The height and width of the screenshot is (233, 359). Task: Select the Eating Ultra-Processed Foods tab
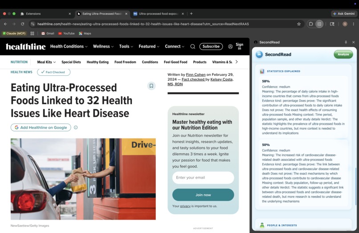pyautogui.click(x=102, y=14)
